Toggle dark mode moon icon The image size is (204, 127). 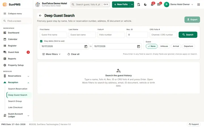click(x=145, y=5)
